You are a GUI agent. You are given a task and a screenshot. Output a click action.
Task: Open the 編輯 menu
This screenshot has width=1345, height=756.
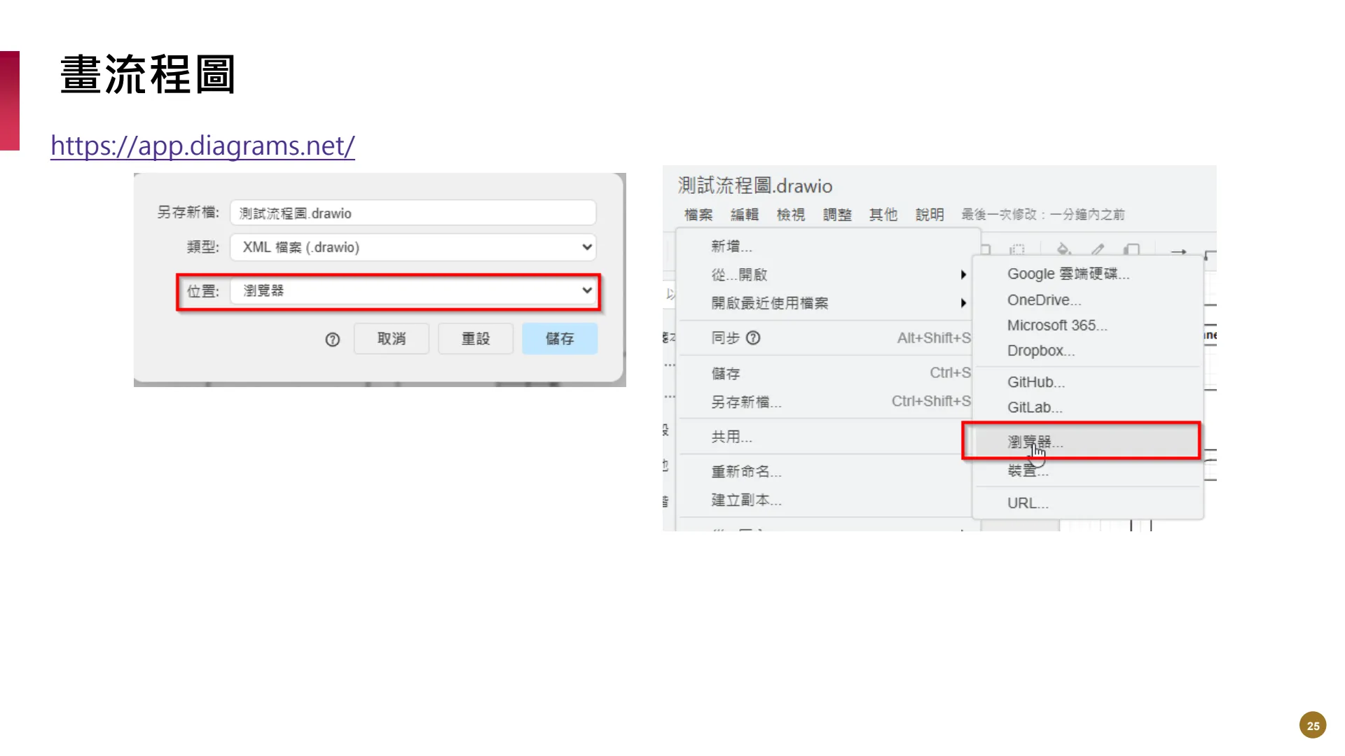point(745,215)
